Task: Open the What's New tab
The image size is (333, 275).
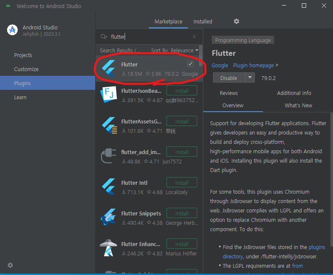Action: click(x=298, y=106)
